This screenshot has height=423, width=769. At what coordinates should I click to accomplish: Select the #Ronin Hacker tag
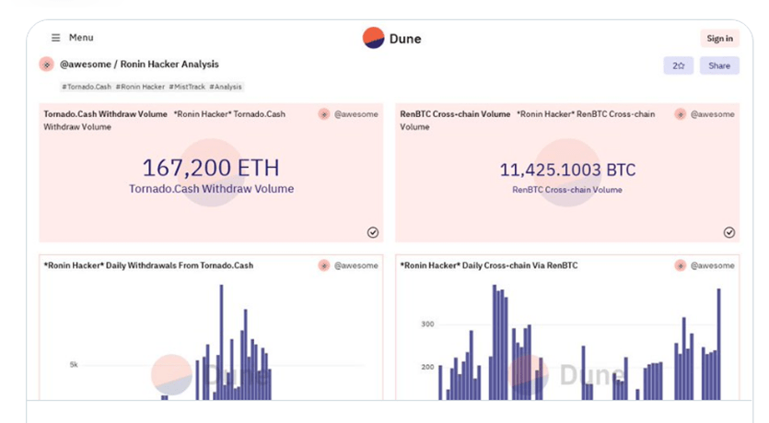tap(141, 87)
